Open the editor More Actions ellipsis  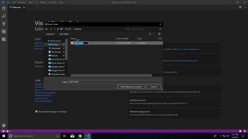pos(245,7)
